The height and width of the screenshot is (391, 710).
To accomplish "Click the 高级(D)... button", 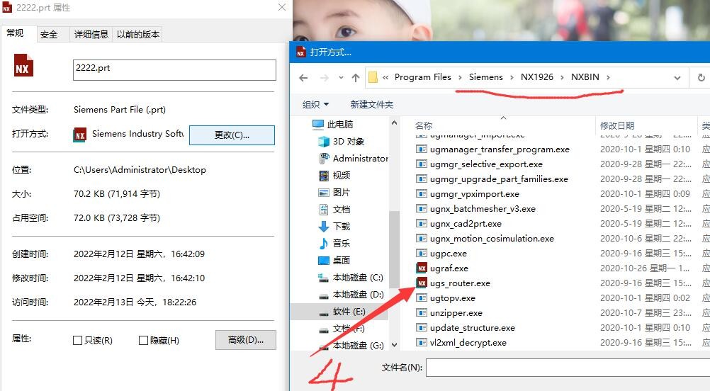I will [245, 340].
